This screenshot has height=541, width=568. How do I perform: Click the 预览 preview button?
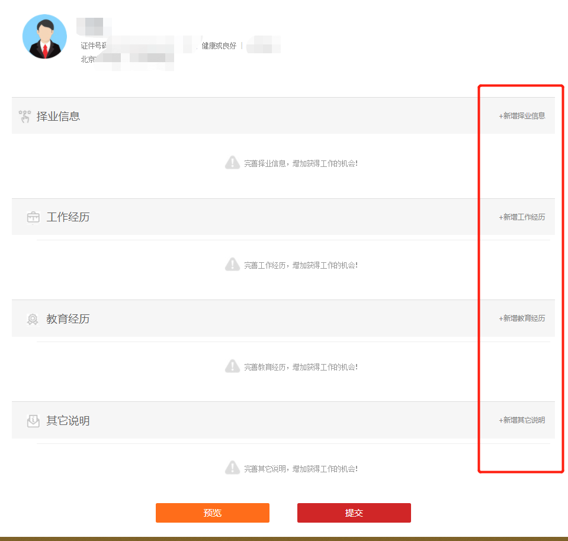pos(212,513)
